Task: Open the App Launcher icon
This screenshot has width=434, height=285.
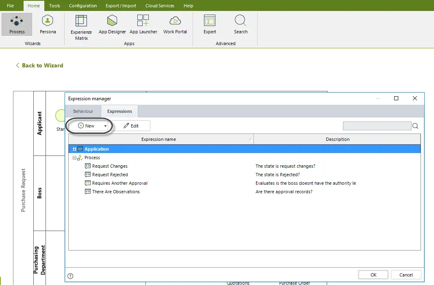Action: click(x=143, y=24)
